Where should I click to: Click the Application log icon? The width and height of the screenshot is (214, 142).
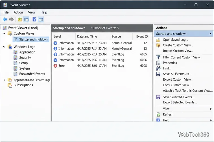[x=16, y=52]
